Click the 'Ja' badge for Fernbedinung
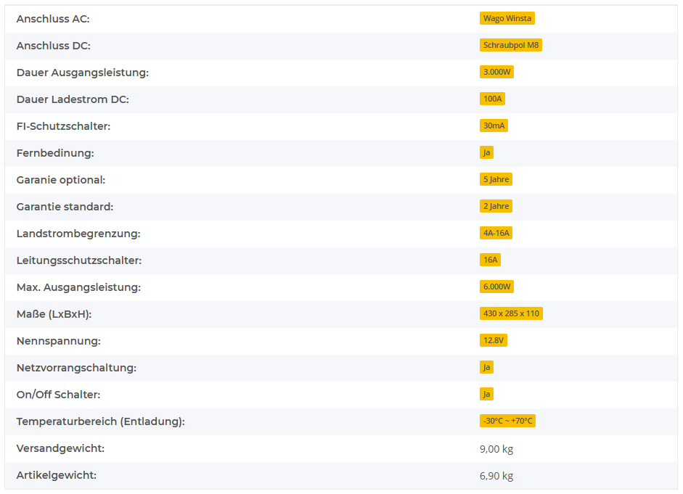 click(486, 153)
